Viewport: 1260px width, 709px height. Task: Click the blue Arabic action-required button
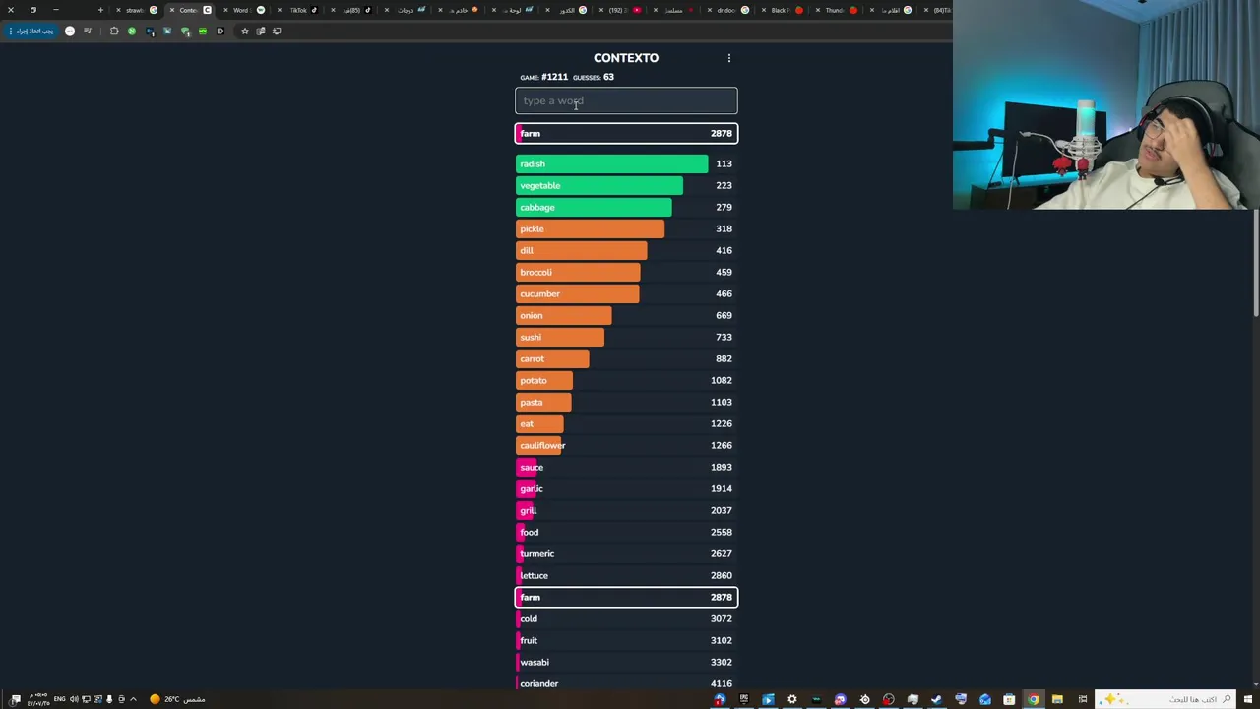pos(33,32)
